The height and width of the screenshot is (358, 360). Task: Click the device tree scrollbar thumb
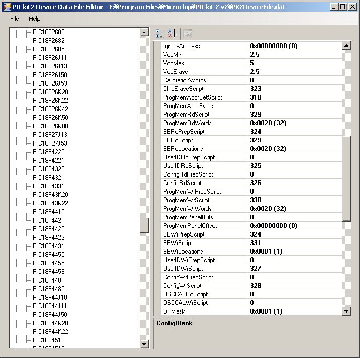(144, 225)
